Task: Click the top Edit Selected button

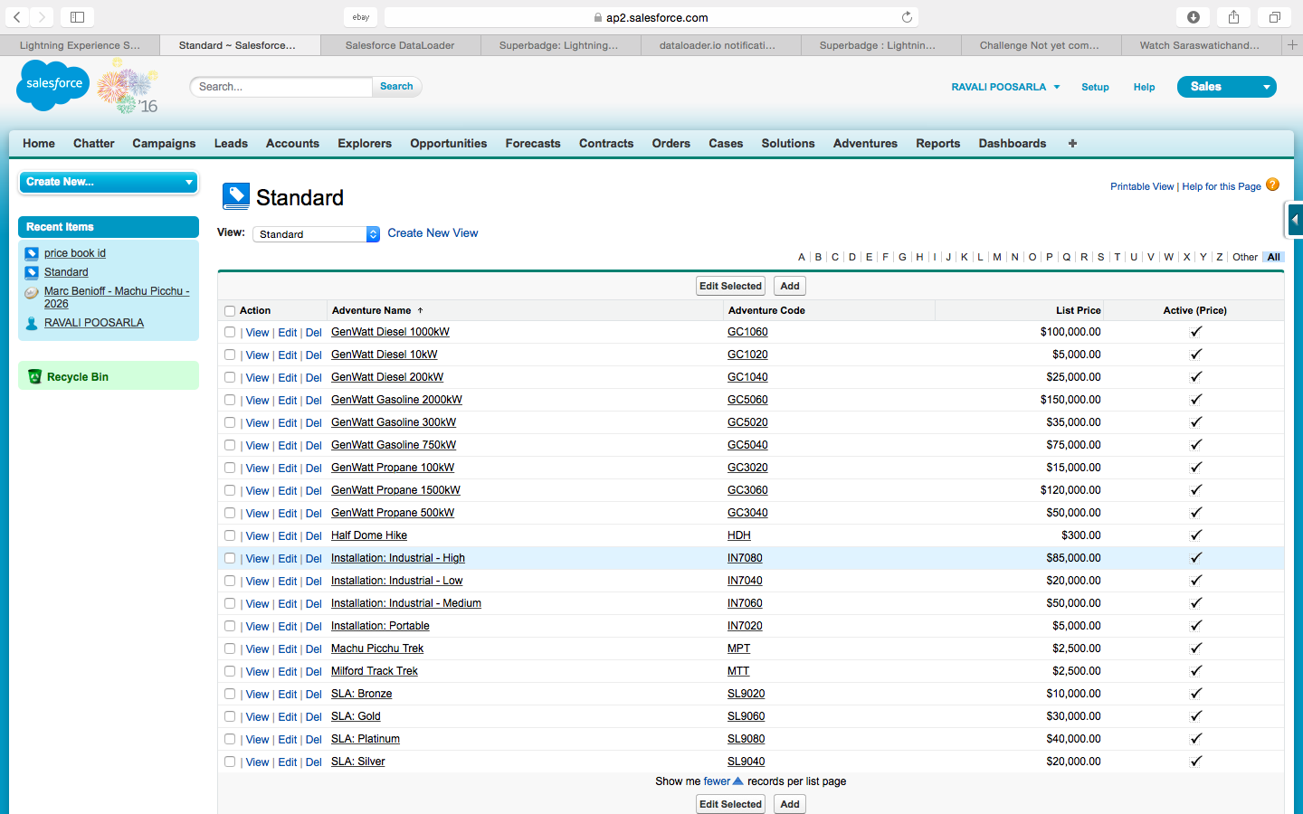Action: (x=730, y=286)
